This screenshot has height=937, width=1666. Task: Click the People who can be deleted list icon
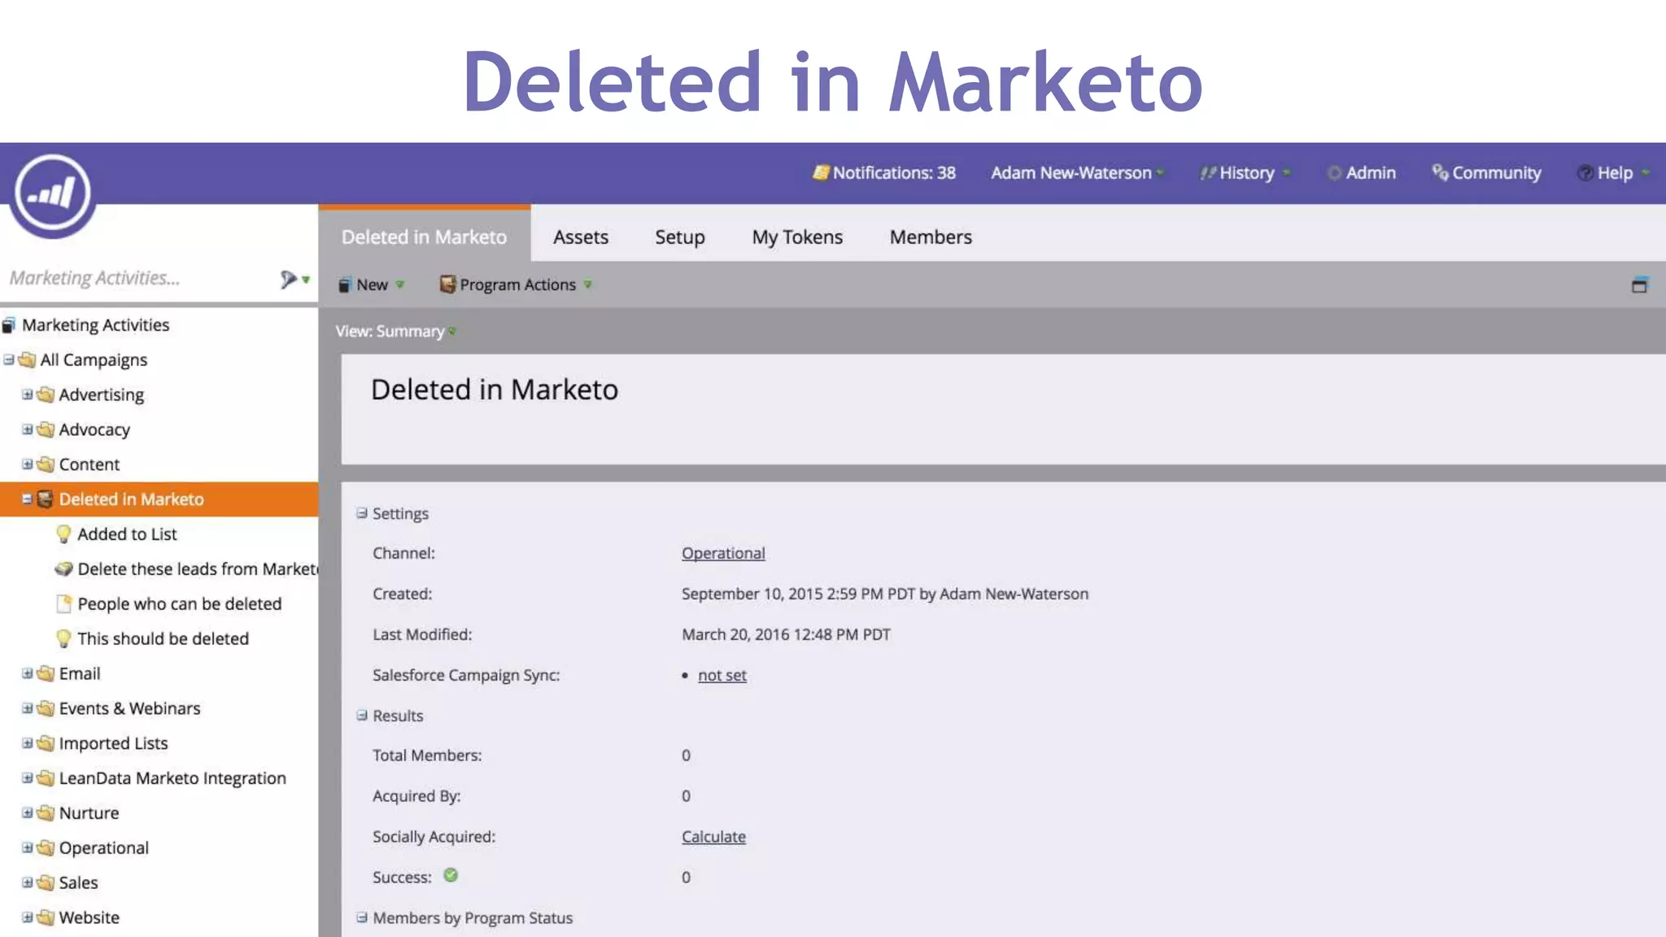pos(63,604)
